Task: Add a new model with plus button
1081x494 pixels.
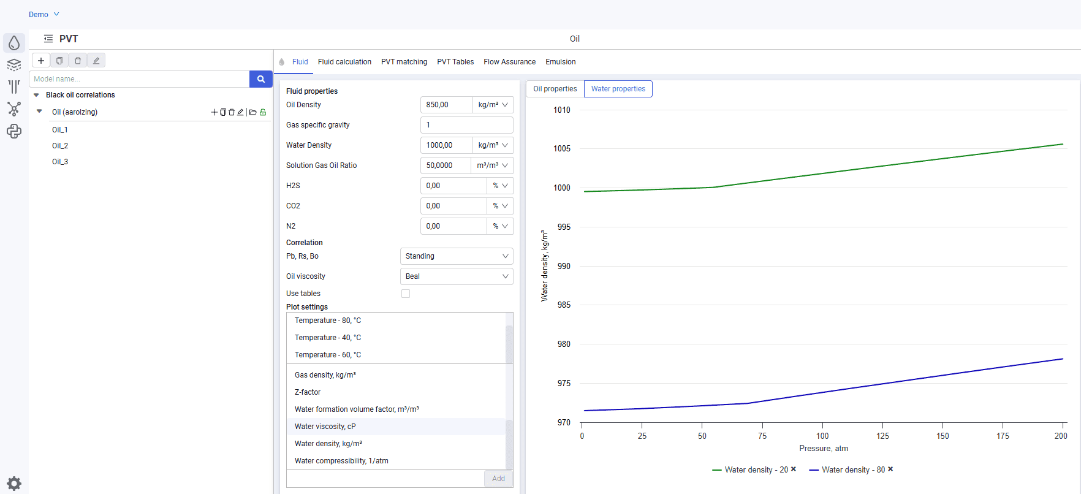Action: click(x=41, y=61)
